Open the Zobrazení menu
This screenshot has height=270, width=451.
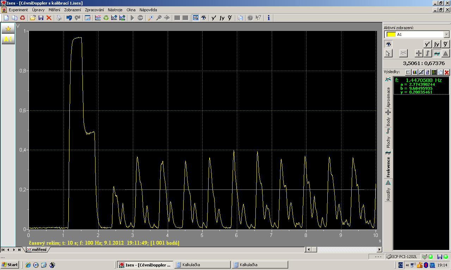73,10
